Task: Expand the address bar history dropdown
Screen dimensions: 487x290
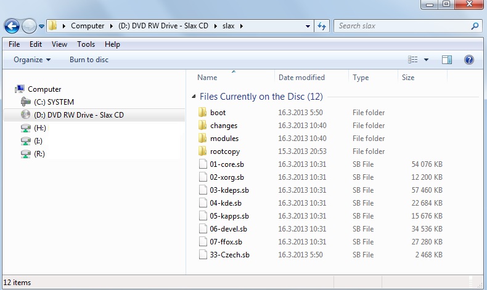Action: click(308, 26)
